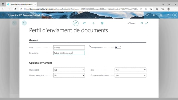Open the page in a new window
The image size is (178, 100).
point(142,23)
